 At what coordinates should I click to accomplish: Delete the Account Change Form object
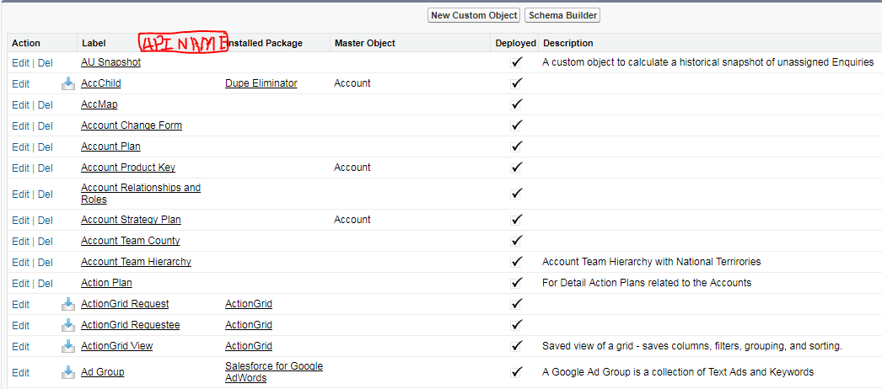point(45,125)
